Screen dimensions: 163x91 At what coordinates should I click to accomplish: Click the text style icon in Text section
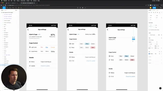tap(161, 38)
